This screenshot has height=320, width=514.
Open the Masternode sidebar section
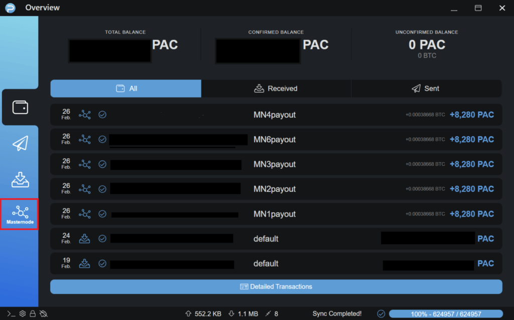[20, 214]
